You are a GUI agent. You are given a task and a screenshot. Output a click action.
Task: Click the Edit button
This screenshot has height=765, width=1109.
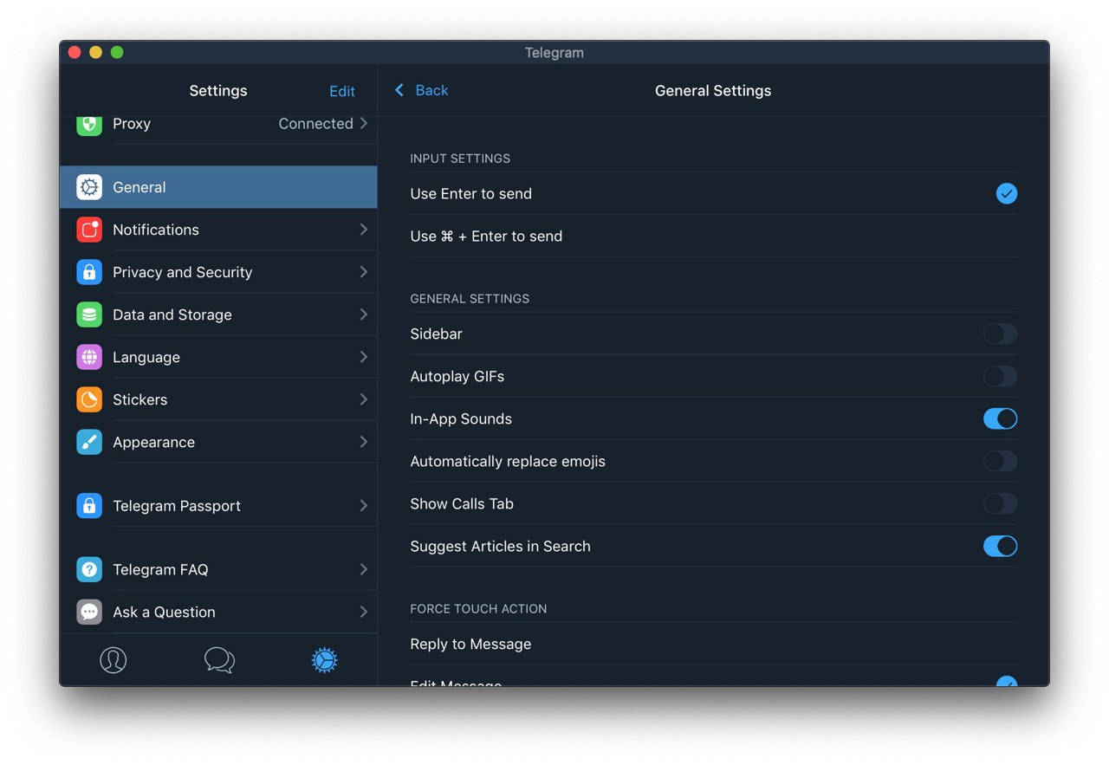click(x=342, y=91)
